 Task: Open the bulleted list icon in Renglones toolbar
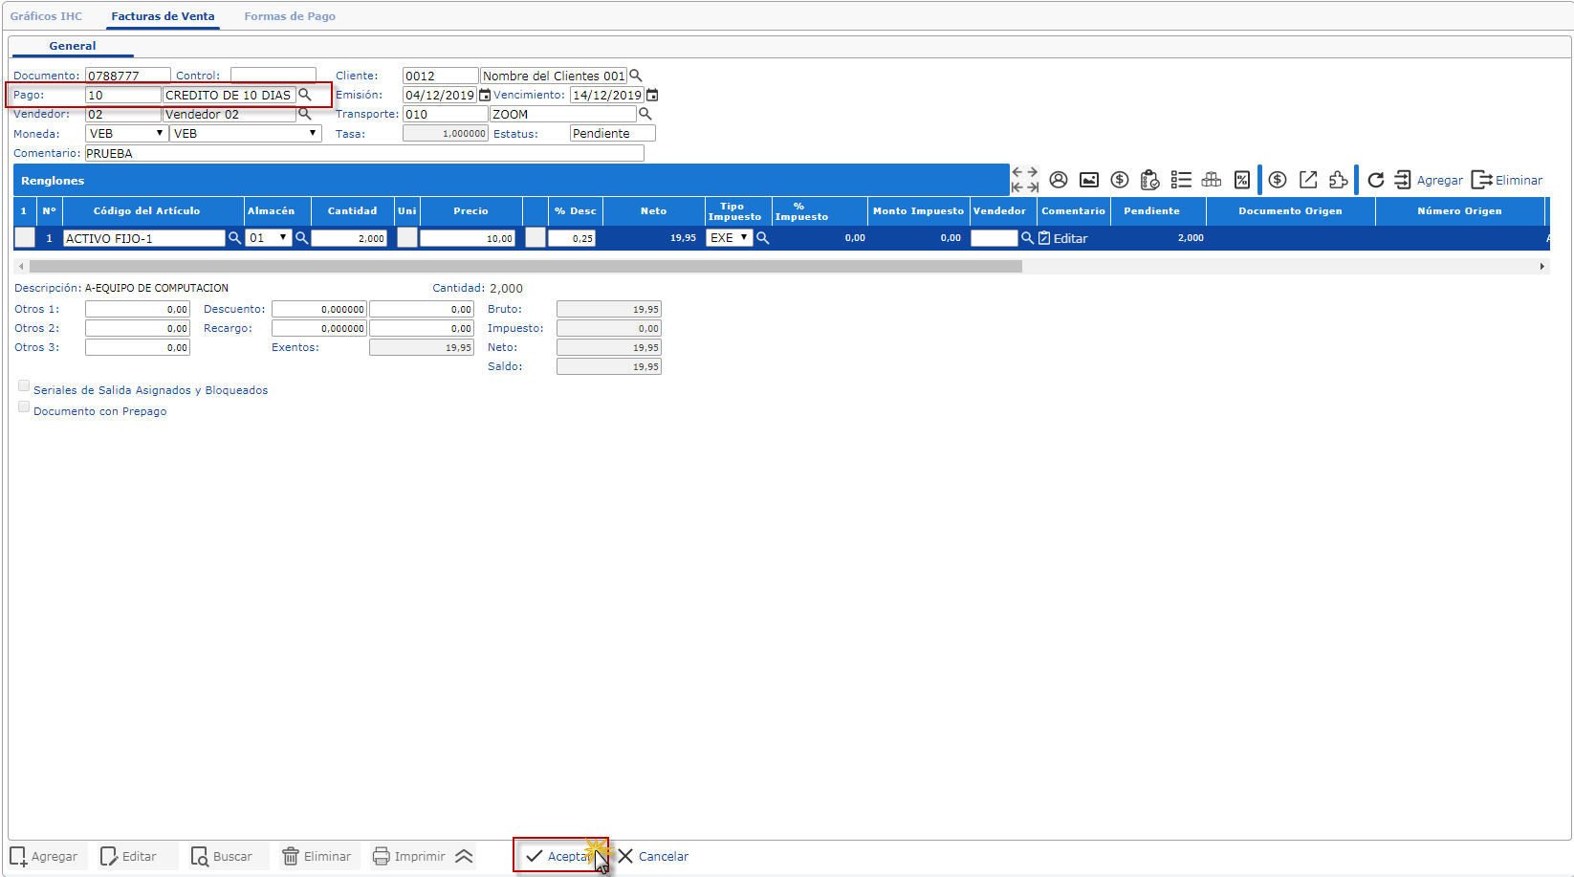[x=1181, y=180]
